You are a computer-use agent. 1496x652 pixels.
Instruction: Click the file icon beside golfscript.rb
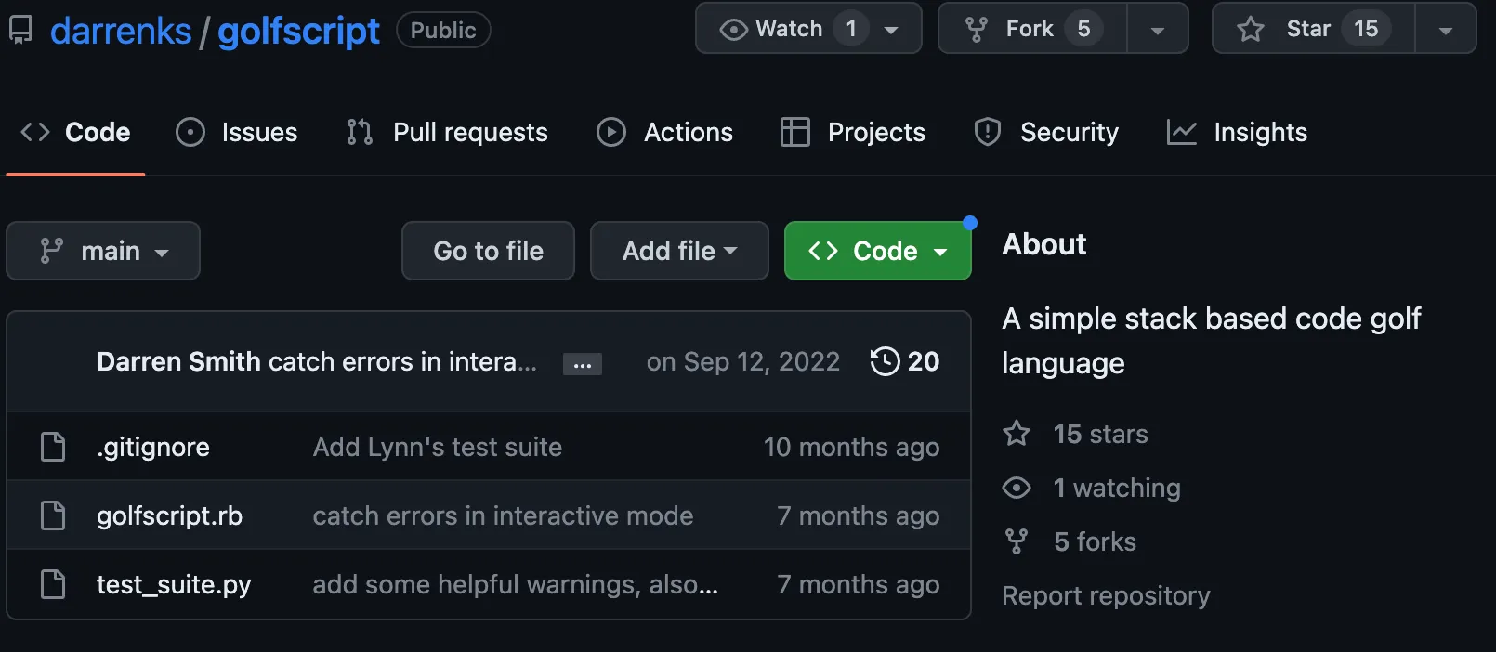click(x=53, y=515)
